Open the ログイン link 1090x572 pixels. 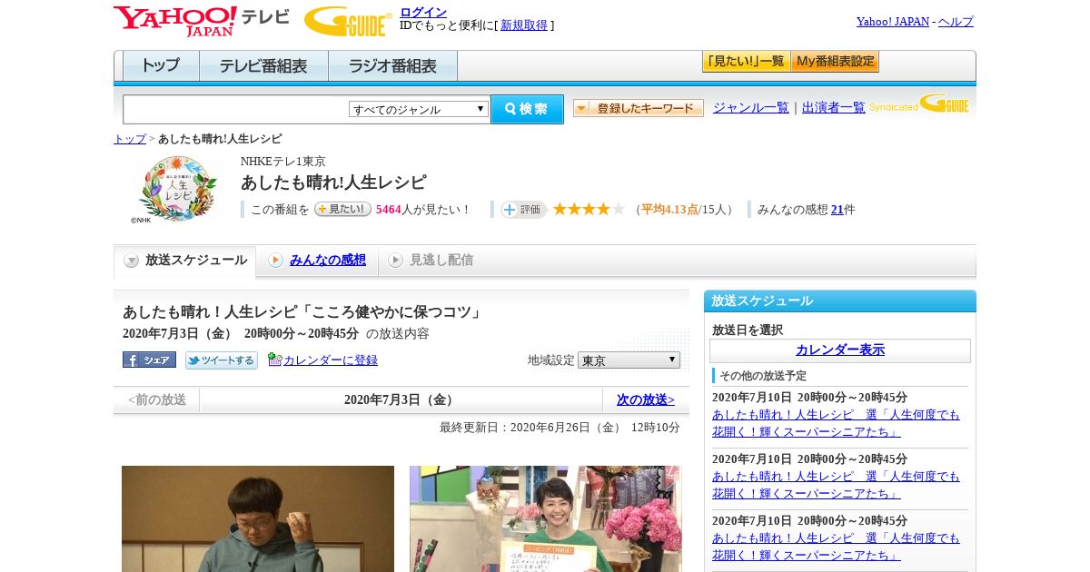point(423,12)
